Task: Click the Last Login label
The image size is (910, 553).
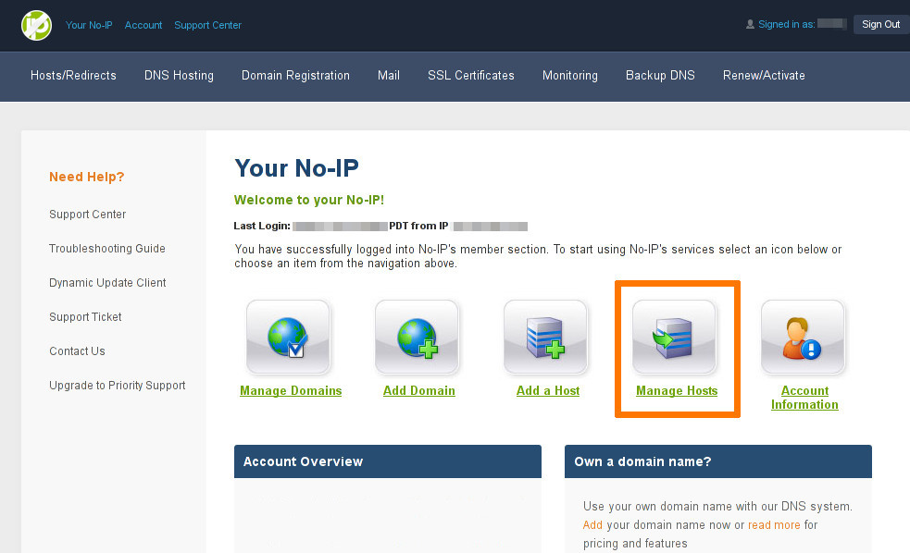Action: [x=262, y=226]
